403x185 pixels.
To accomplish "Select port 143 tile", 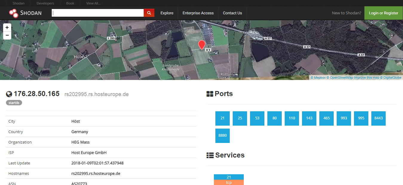I will (309, 118).
